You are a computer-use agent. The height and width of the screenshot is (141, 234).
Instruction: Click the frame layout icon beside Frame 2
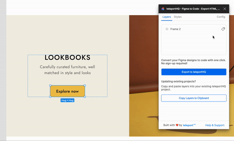pyautogui.click(x=167, y=29)
